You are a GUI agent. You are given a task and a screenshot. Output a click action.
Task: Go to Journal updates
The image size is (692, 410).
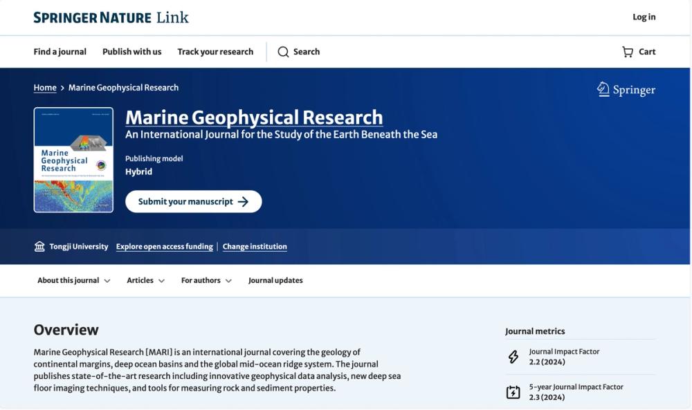pyautogui.click(x=275, y=281)
